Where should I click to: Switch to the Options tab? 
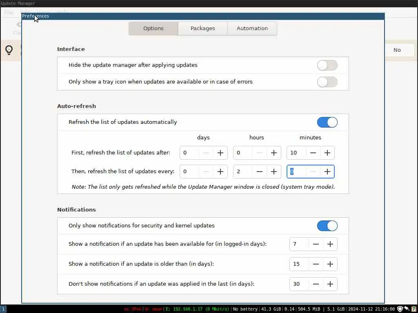pos(153,29)
